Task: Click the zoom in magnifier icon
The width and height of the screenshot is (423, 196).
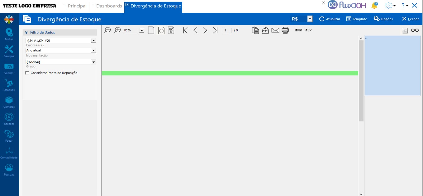Action: (117, 30)
